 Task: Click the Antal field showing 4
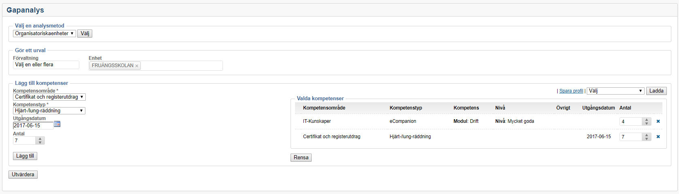(631, 121)
